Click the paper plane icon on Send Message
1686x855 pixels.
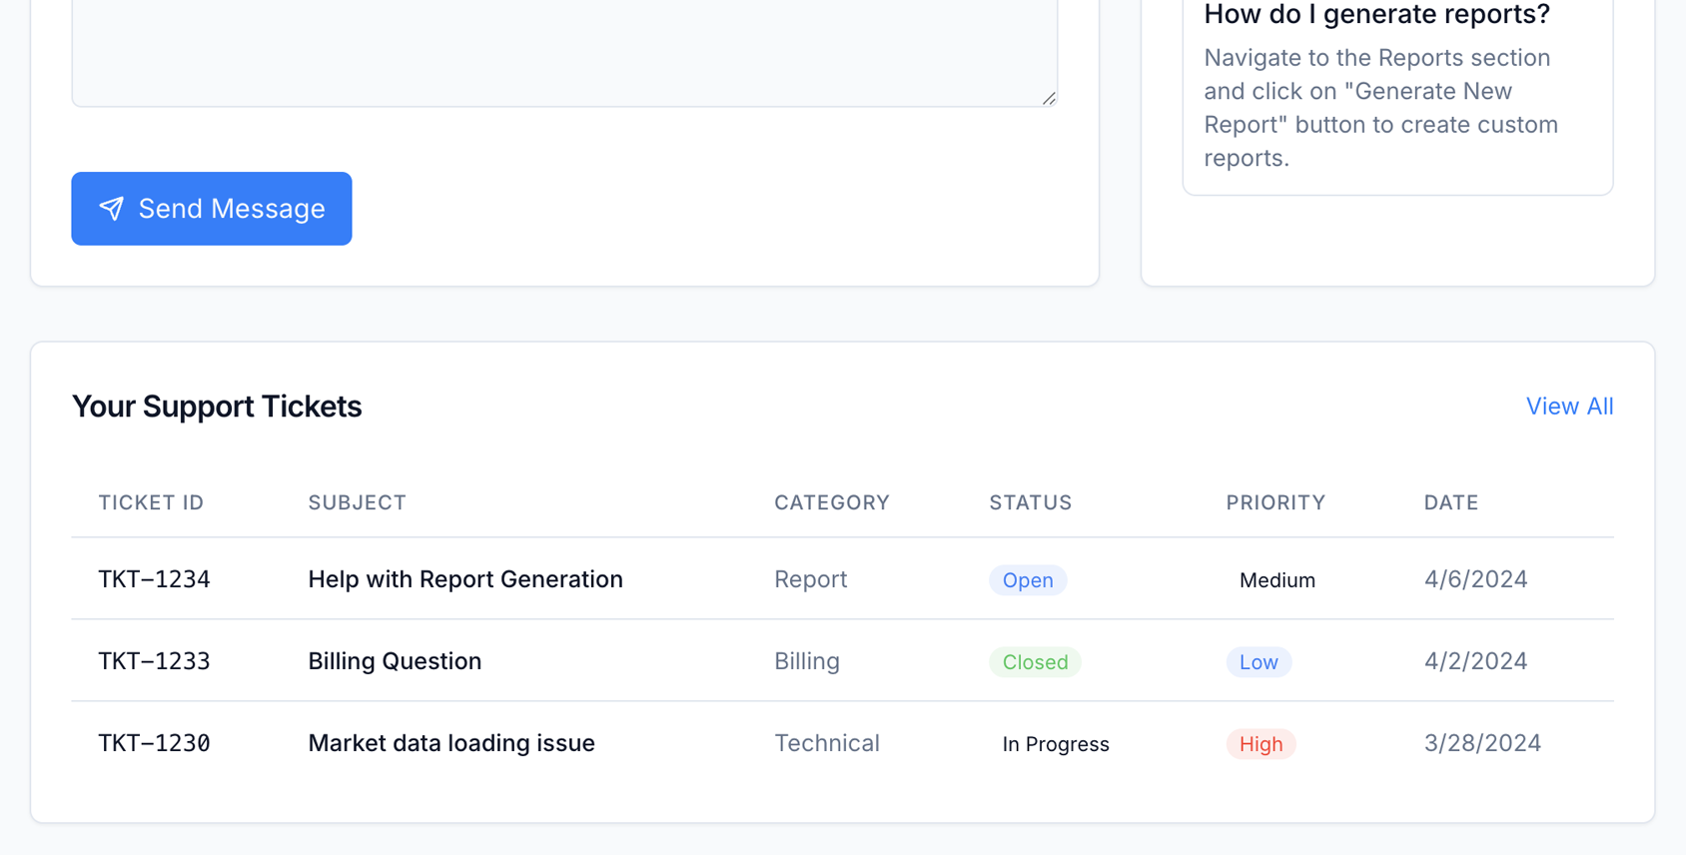point(112,208)
